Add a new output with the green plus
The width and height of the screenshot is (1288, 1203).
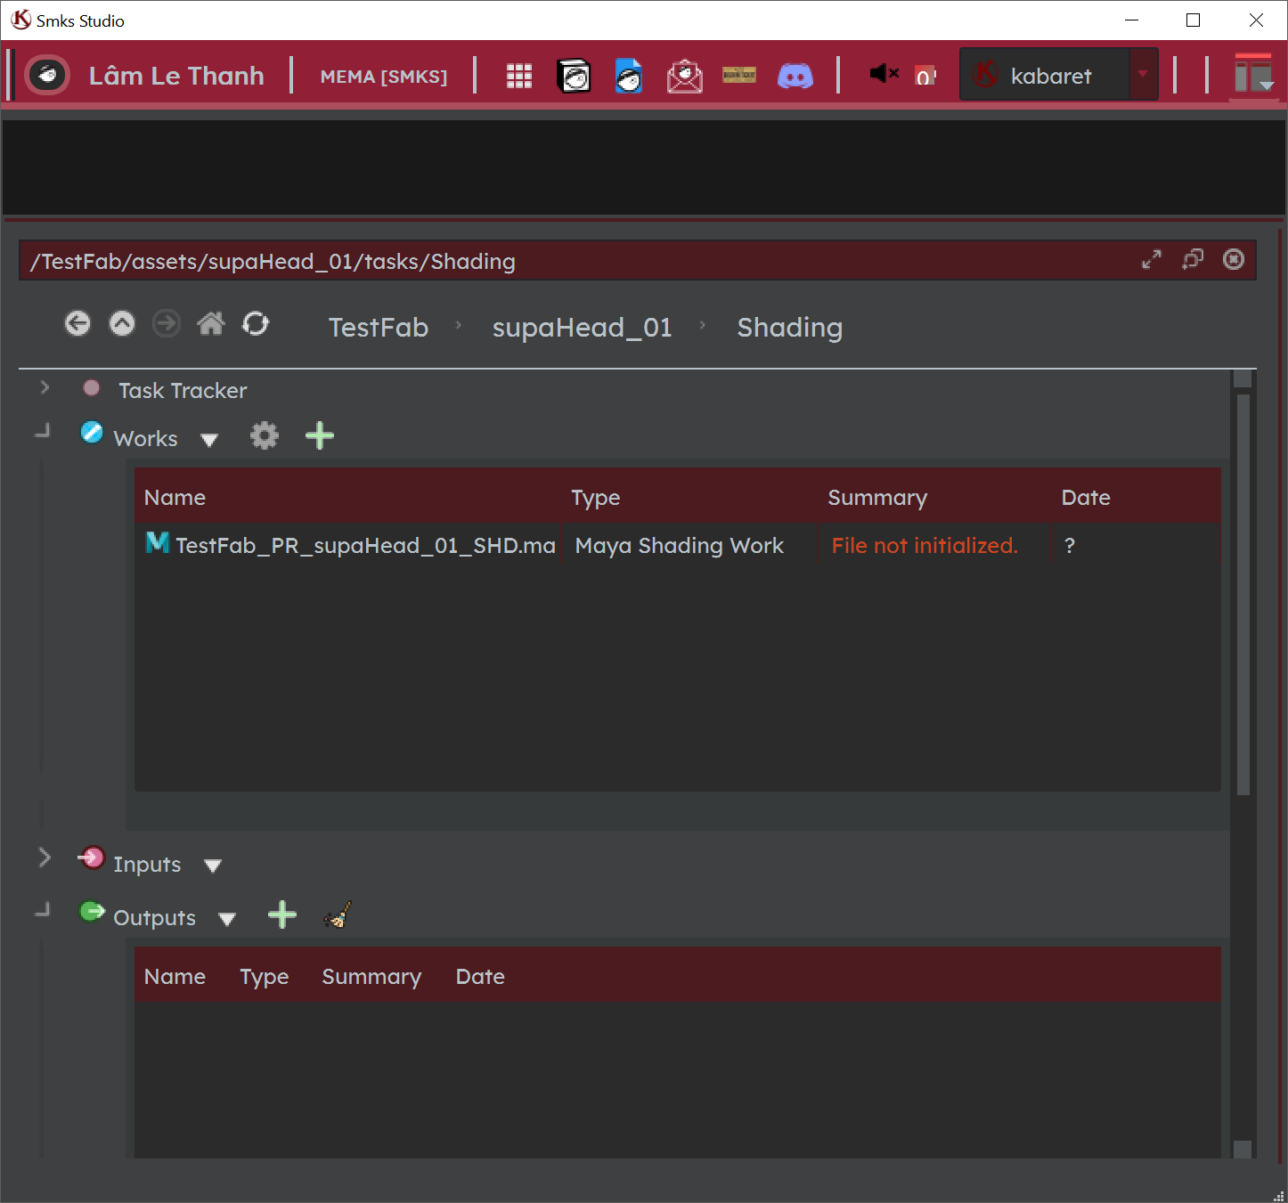tap(282, 914)
